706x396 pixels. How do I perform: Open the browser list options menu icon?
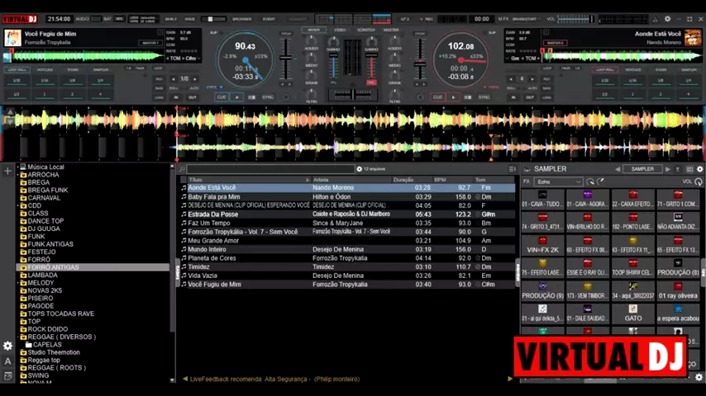tap(512, 169)
